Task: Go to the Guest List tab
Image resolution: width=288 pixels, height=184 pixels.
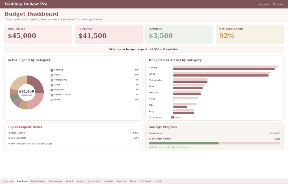Action: tap(121, 181)
